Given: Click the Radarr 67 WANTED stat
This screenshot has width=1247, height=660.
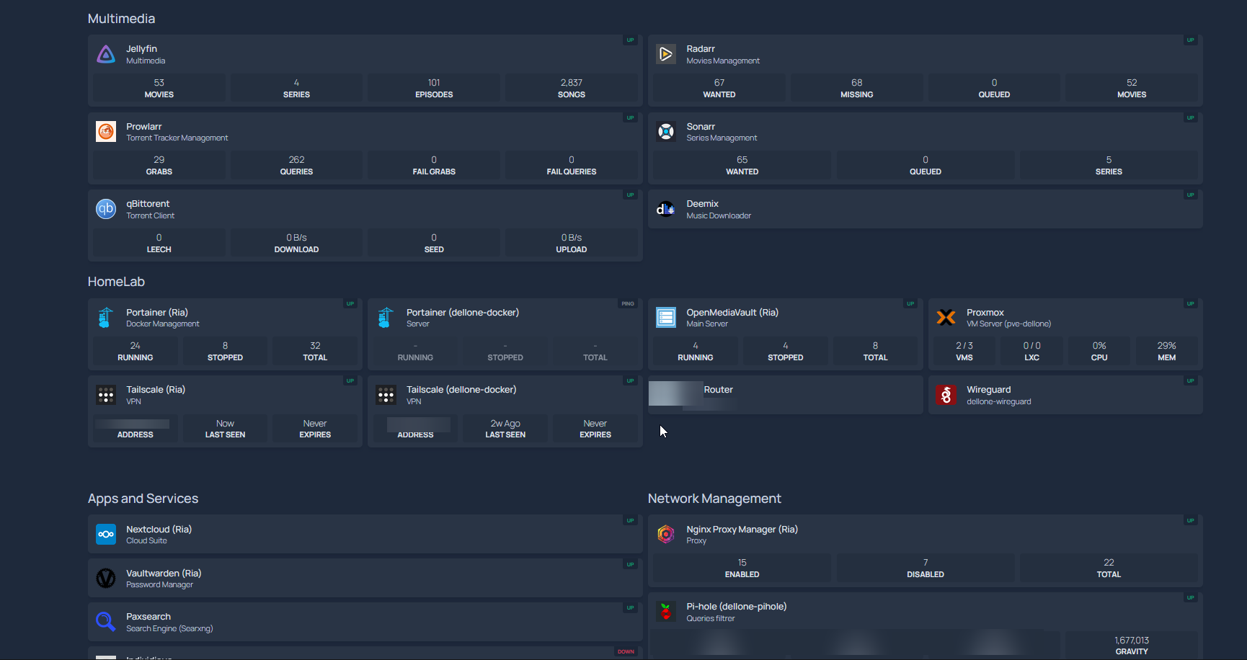Looking at the screenshot, I should (x=719, y=88).
